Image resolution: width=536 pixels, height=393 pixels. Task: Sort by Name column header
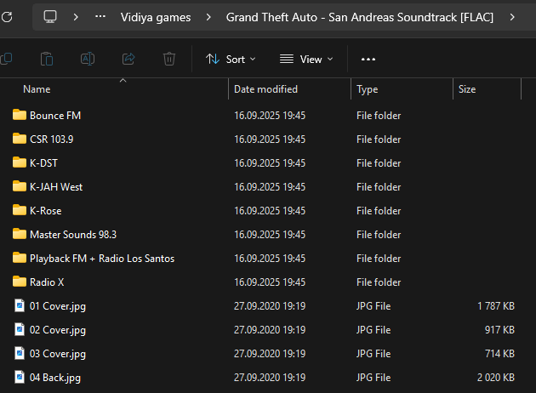37,89
